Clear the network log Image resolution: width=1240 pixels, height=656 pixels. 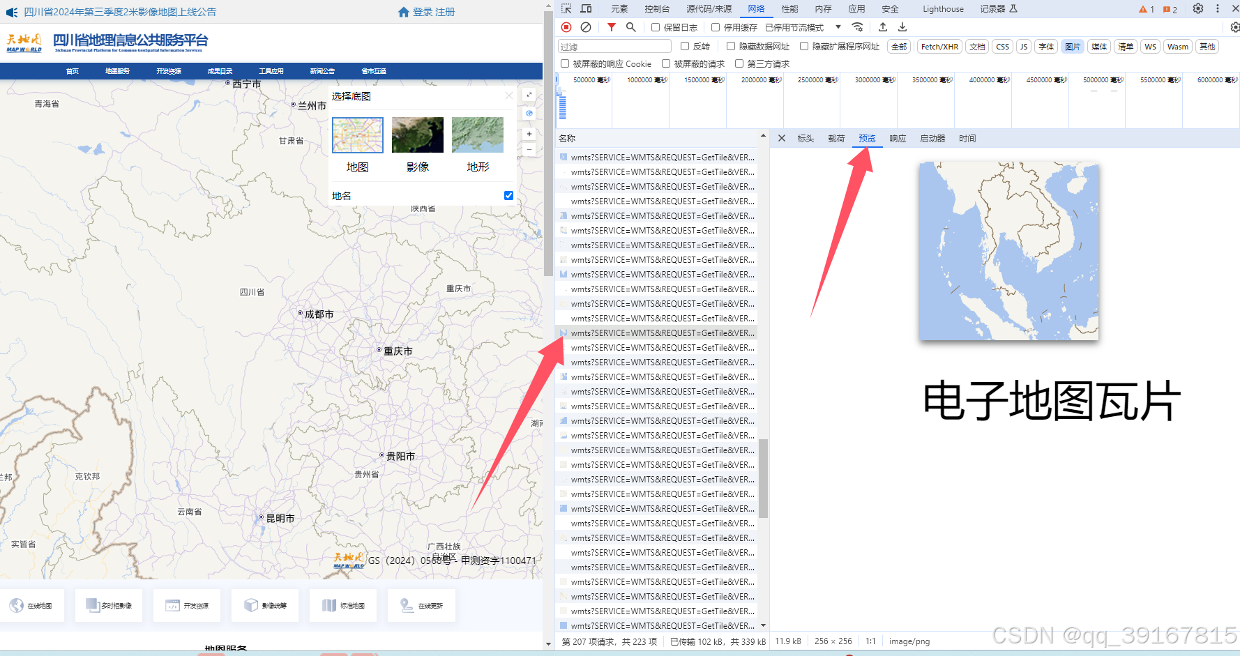pos(586,27)
